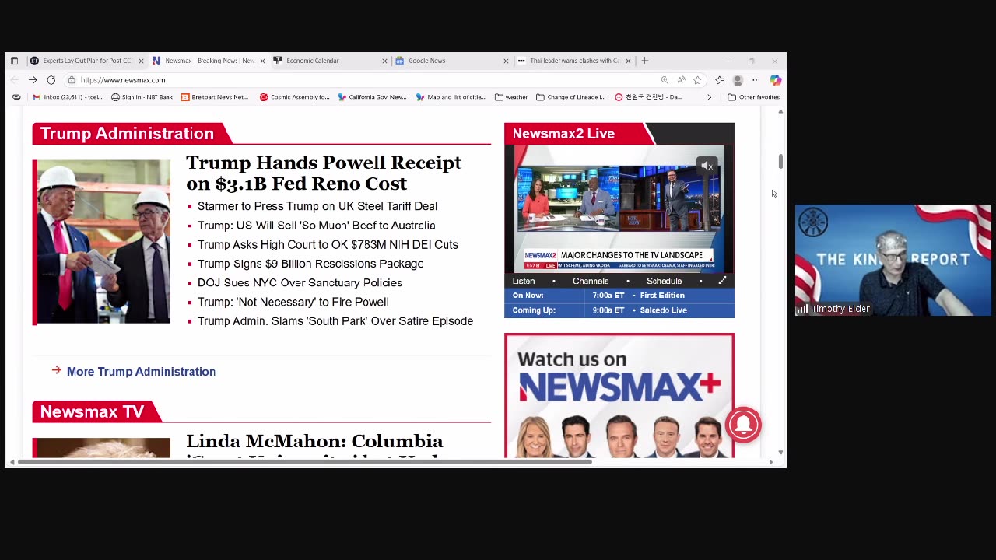The width and height of the screenshot is (996, 560).
Task: Open South Park Satire Episode story
Action: click(x=335, y=321)
